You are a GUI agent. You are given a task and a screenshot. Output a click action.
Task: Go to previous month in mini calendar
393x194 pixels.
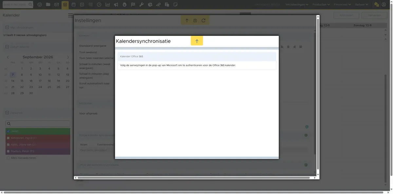click(8, 57)
